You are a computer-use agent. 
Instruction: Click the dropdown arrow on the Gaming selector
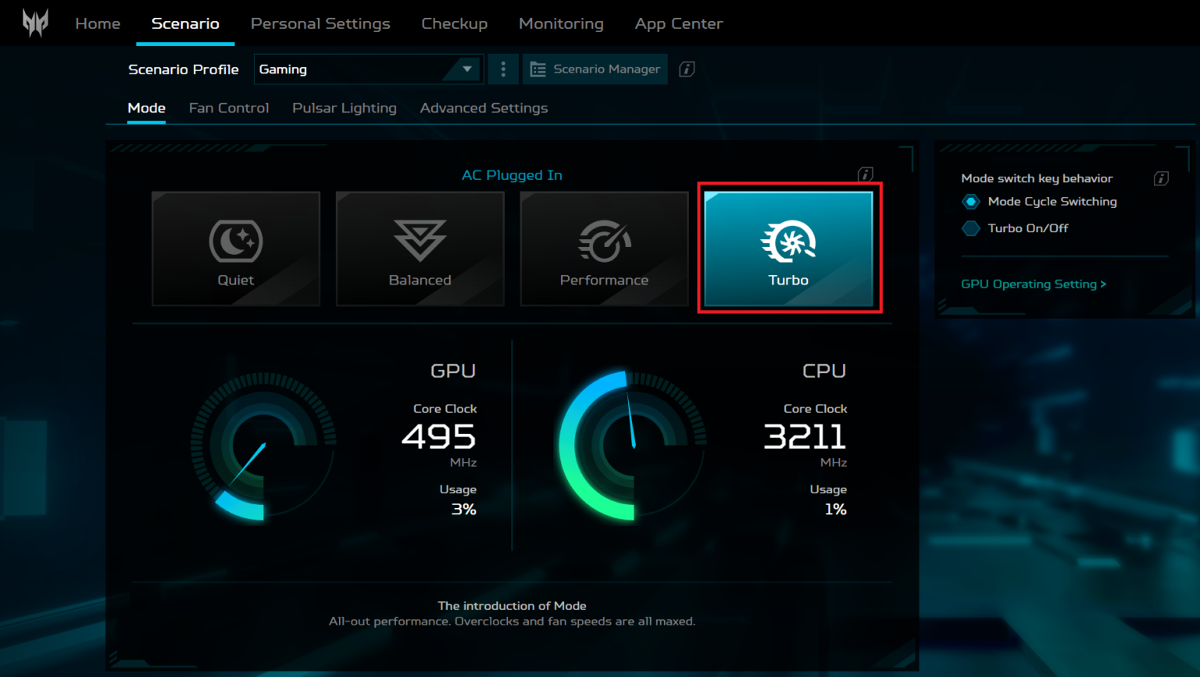coord(466,69)
